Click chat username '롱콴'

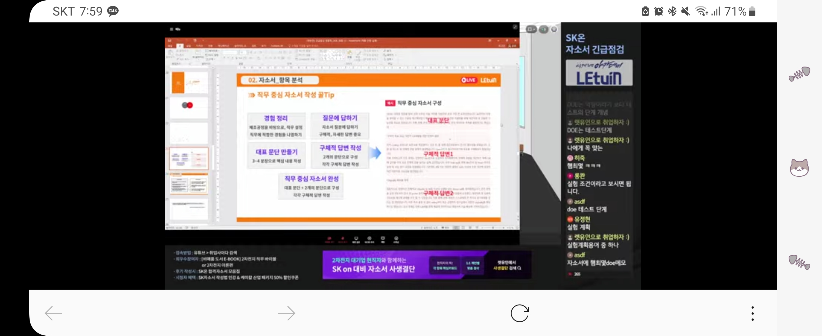coord(579,176)
